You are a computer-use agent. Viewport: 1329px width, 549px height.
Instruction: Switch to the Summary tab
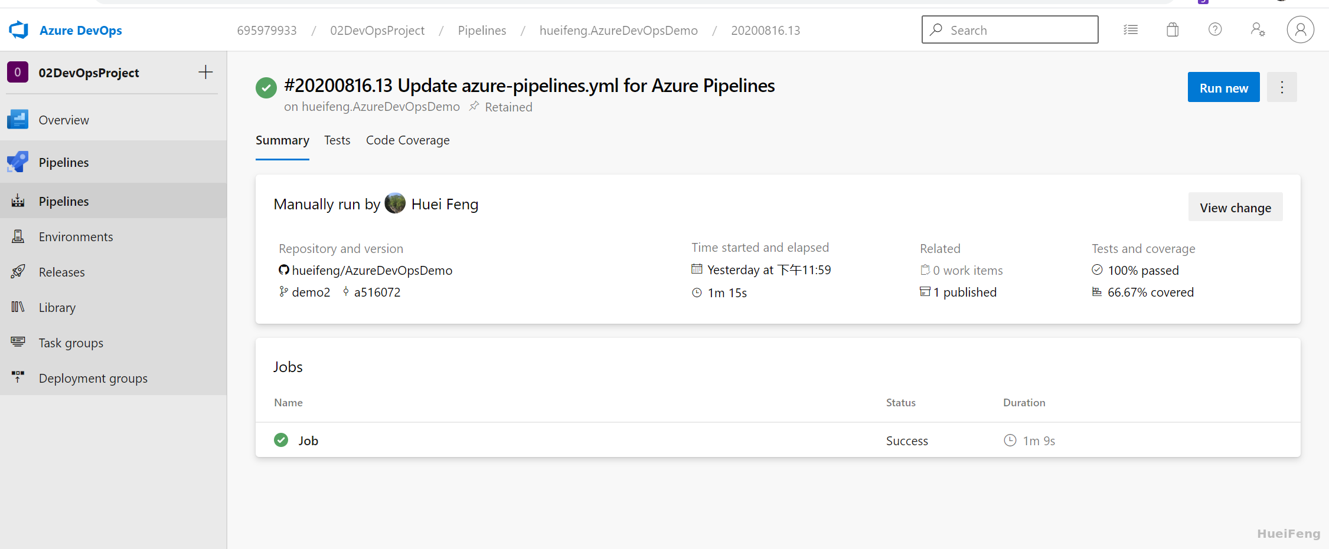click(x=282, y=140)
